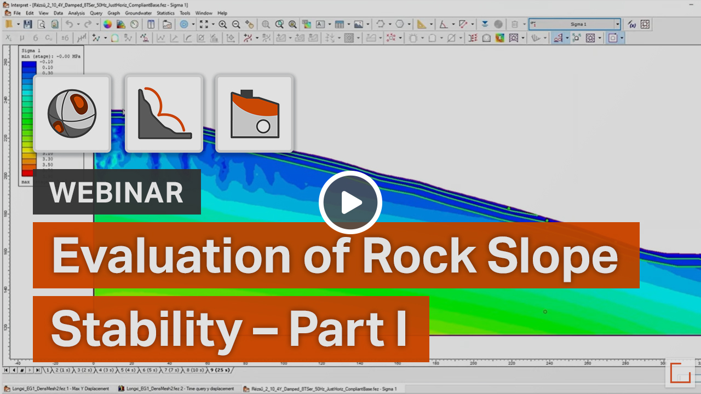The height and width of the screenshot is (394, 701).
Task: Click the table grid icon in toolbar
Action: [340, 24]
